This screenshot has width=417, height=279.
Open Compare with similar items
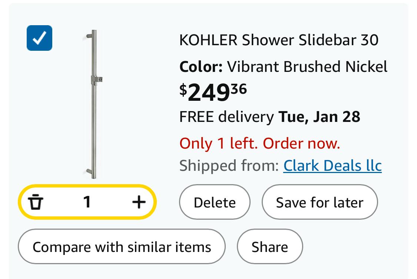pyautogui.click(x=122, y=247)
